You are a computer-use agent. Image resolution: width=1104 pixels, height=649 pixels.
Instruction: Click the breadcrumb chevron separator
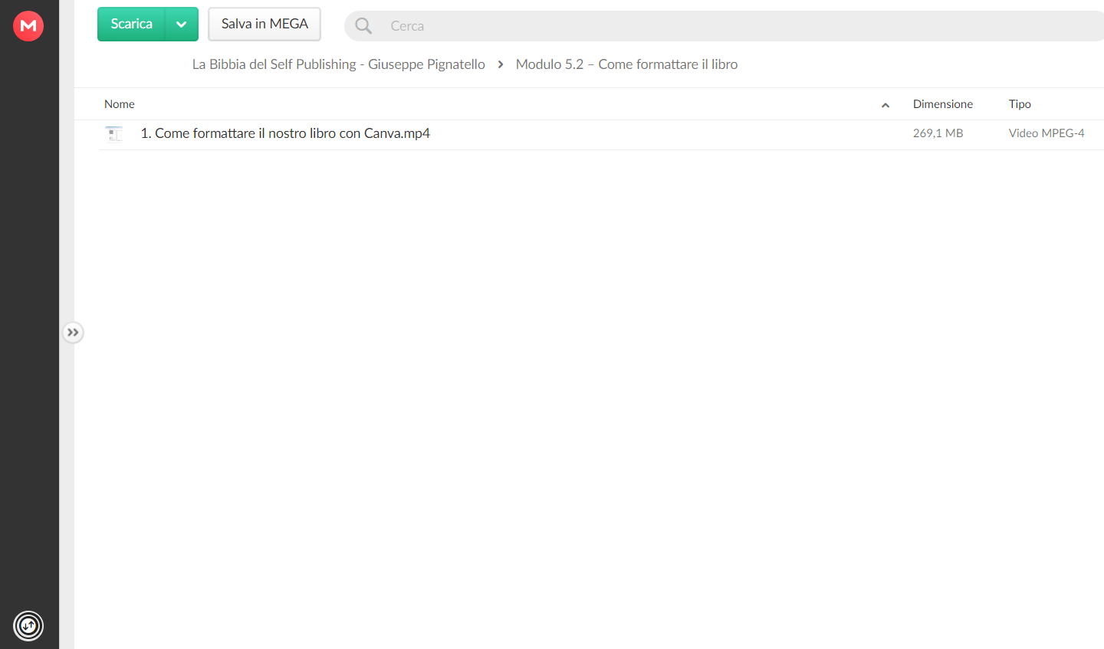(501, 64)
